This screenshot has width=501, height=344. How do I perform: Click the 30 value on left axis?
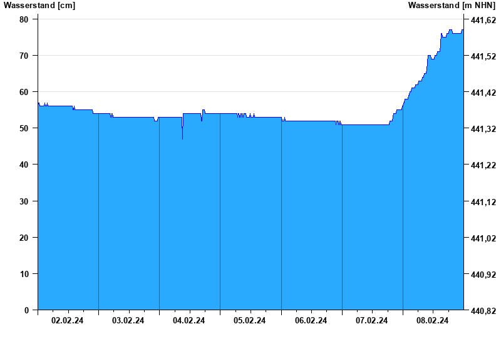coord(24,201)
